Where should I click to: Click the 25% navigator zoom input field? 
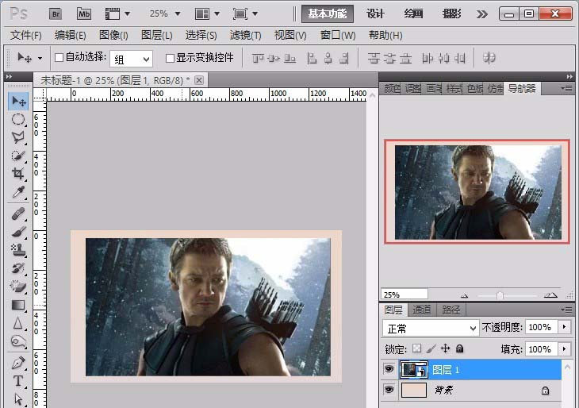point(404,294)
